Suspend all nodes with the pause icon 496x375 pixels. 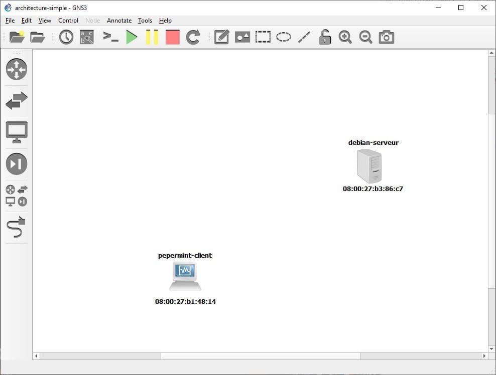[x=152, y=37]
